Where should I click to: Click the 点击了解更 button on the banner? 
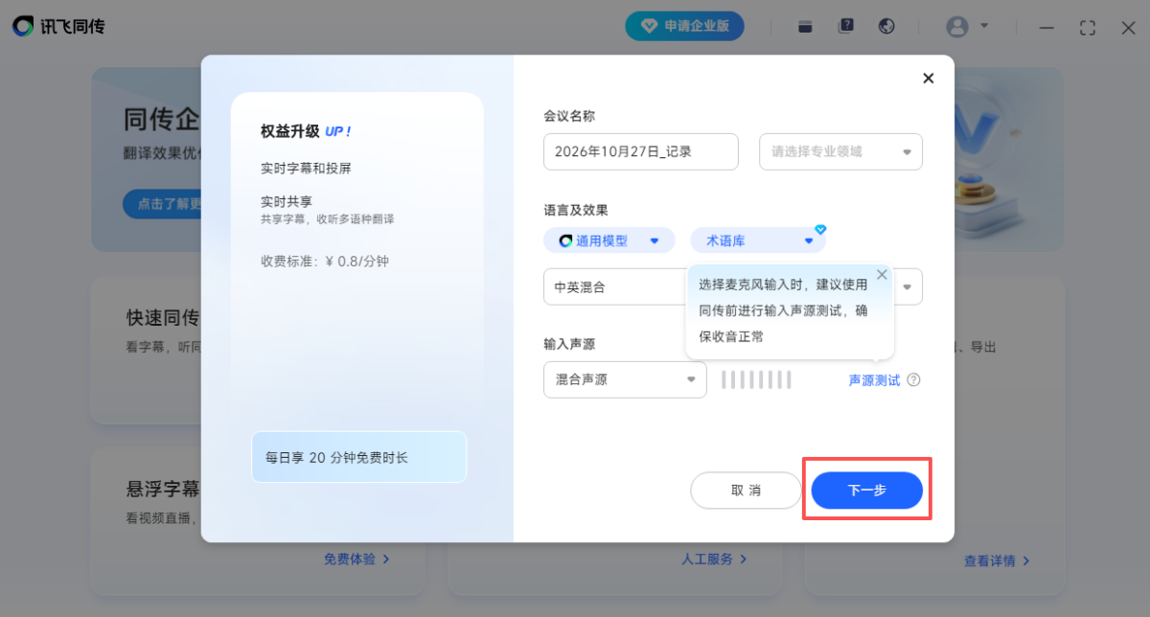click(162, 203)
